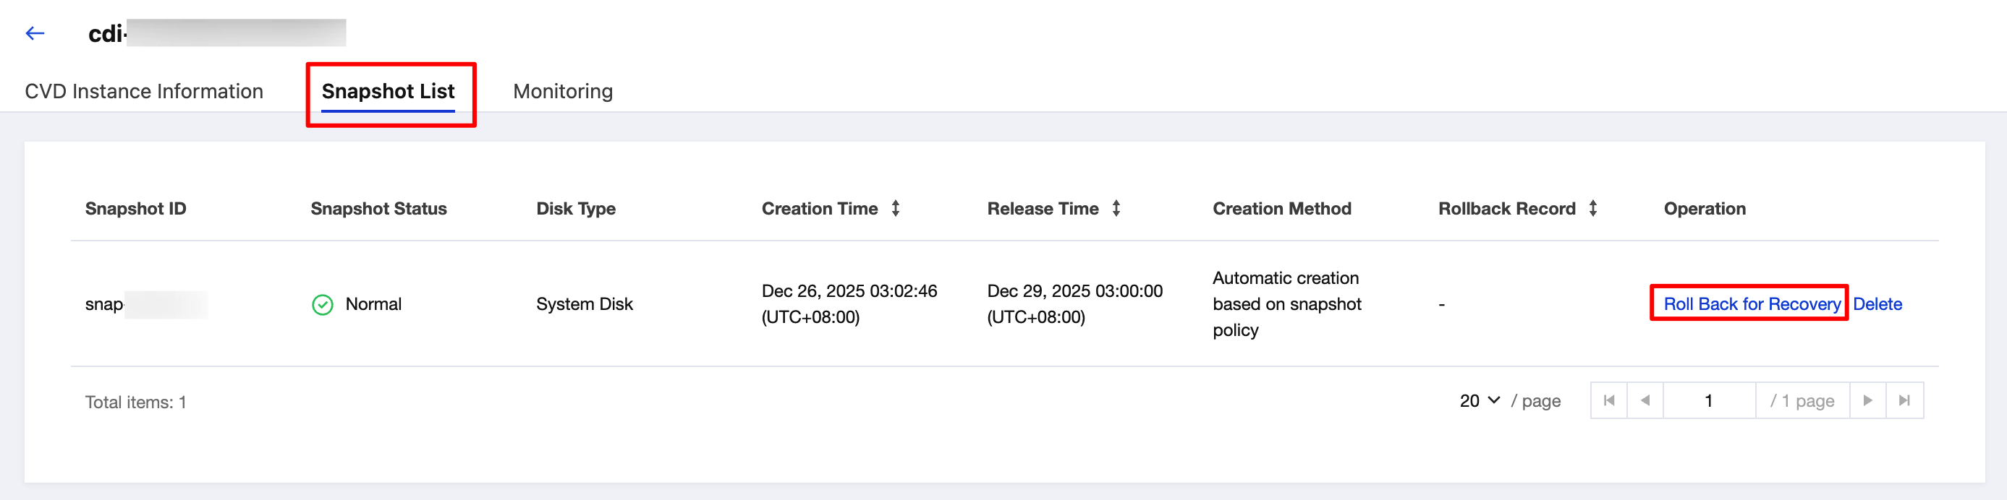This screenshot has height=500, width=2007.
Task: Open the items per page dropdown
Action: (x=1480, y=400)
